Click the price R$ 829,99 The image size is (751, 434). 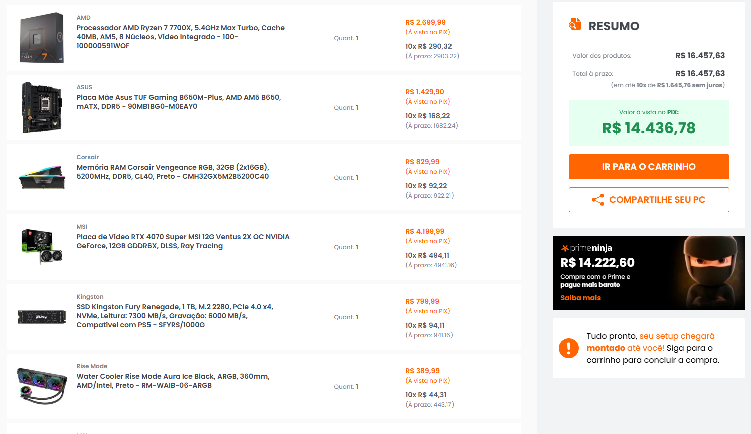422,162
